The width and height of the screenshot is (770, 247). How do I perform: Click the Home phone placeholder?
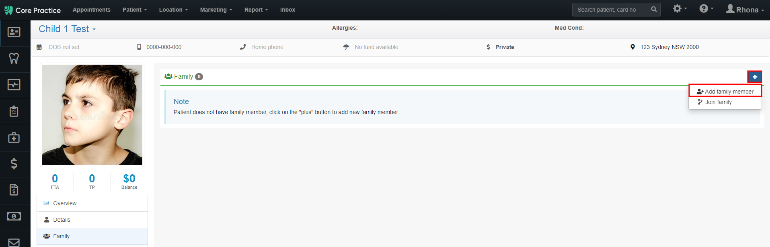coord(267,47)
